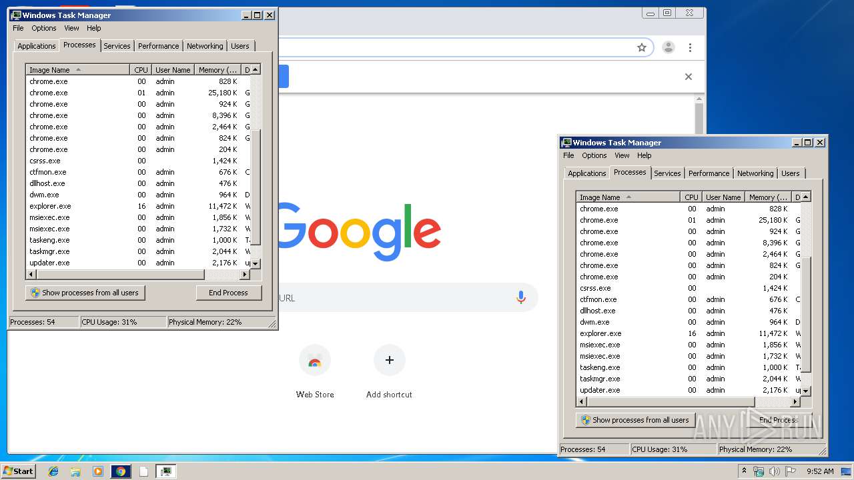
Task: Click End Process in right Task Manager
Action: (x=779, y=420)
